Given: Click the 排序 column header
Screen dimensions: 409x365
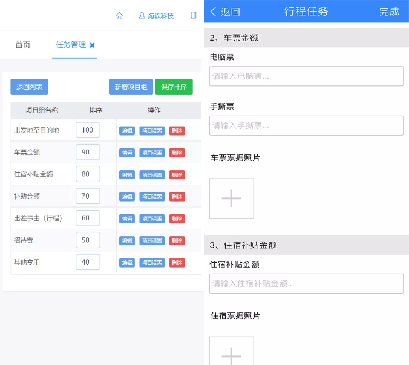Looking at the screenshot, I should [96, 110].
